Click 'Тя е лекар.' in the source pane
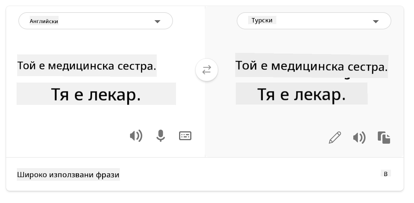This screenshot has width=414, height=203. pos(96,94)
